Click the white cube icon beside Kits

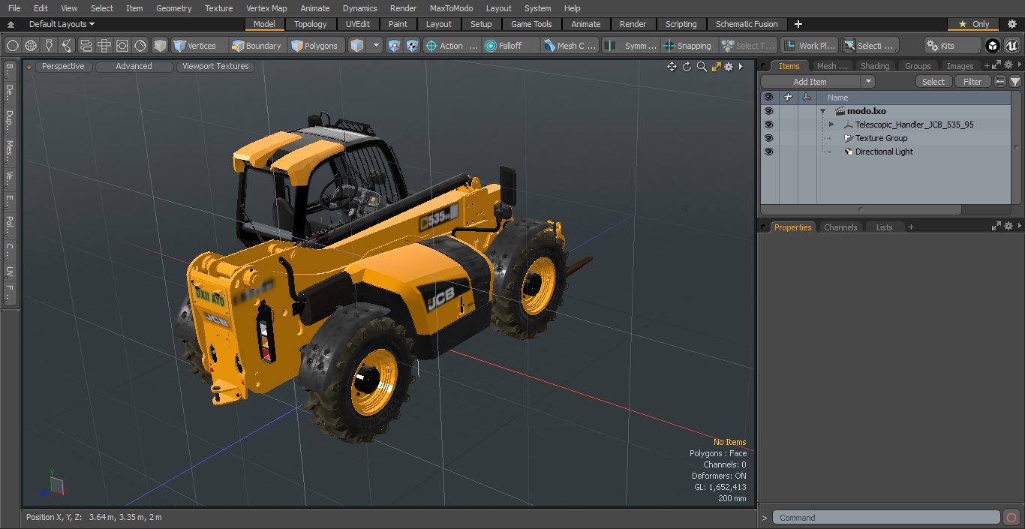pos(993,46)
